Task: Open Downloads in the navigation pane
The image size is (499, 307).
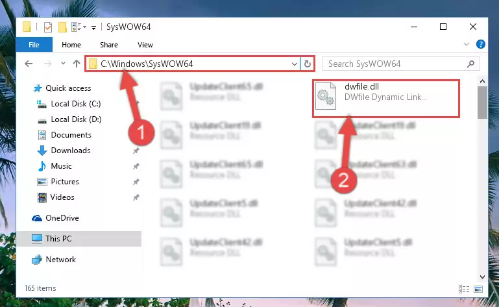Action: [71, 151]
